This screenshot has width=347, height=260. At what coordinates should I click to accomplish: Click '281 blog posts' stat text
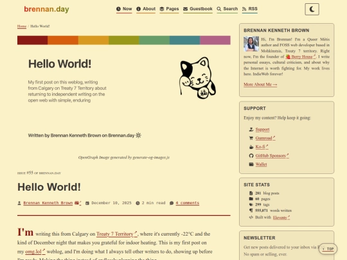point(267,193)
